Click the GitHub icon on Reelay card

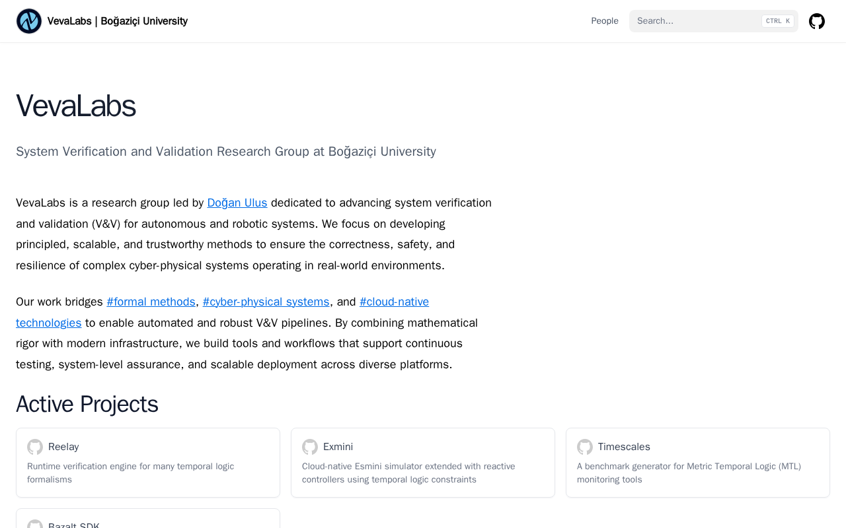[35, 447]
